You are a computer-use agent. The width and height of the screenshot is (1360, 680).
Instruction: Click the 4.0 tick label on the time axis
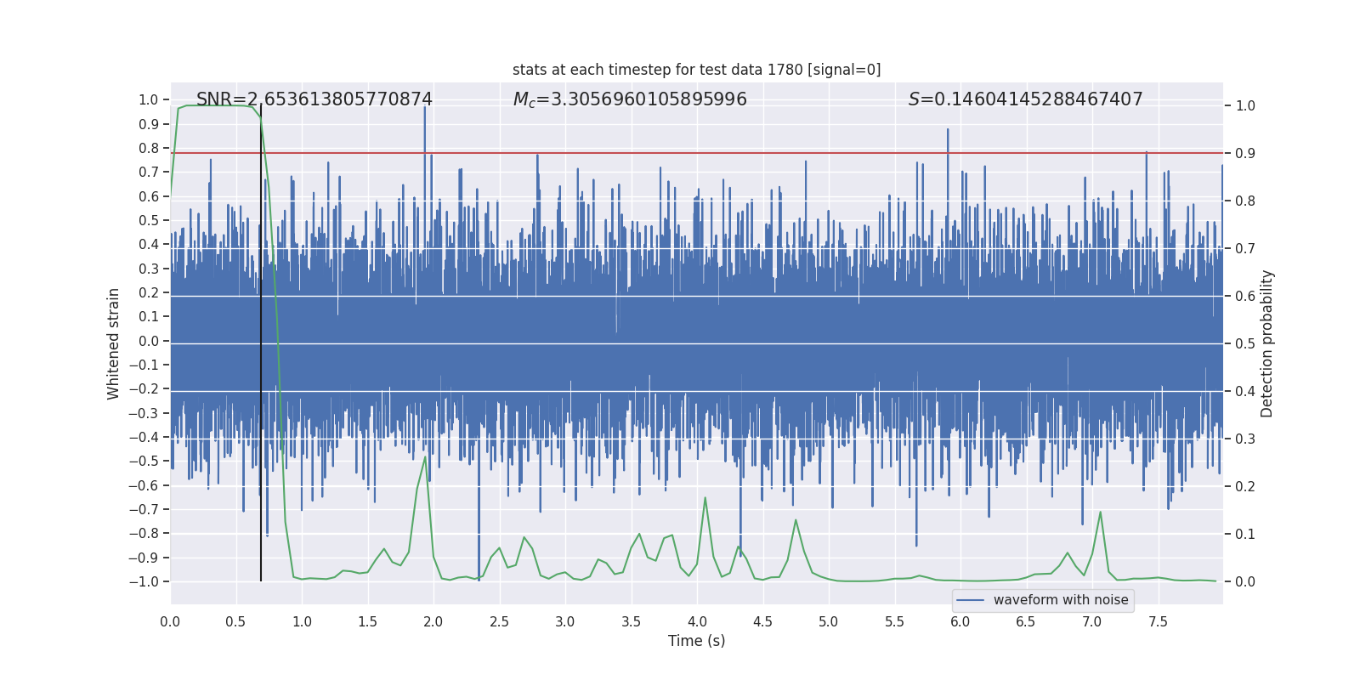point(697,621)
